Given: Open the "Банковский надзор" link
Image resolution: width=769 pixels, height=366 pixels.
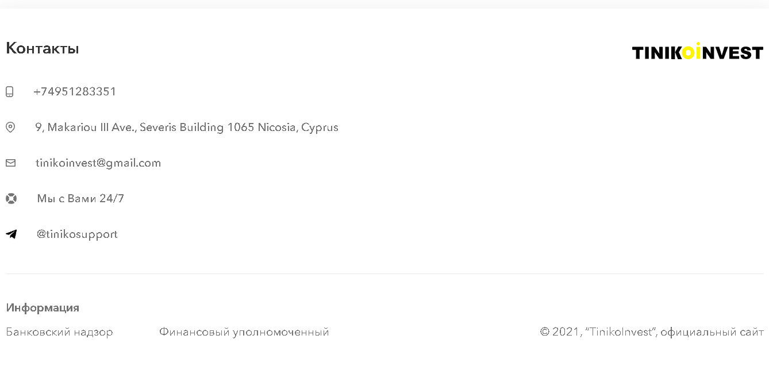Looking at the screenshot, I should (x=59, y=332).
